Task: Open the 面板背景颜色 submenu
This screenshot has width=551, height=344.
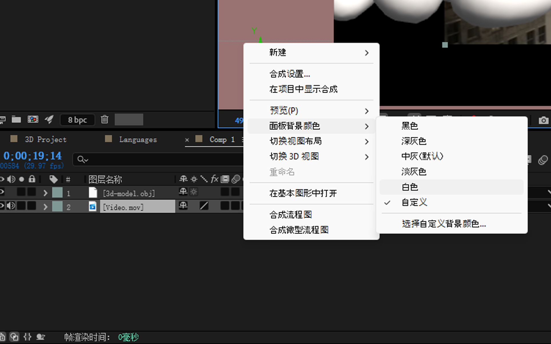Action: tap(311, 126)
